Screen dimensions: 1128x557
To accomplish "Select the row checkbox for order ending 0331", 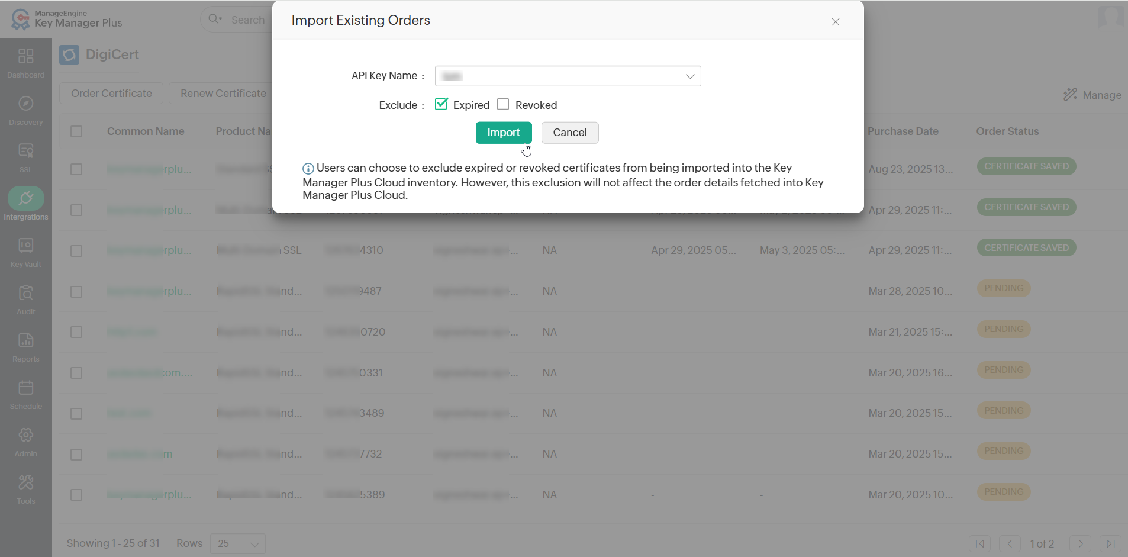I will click(76, 373).
